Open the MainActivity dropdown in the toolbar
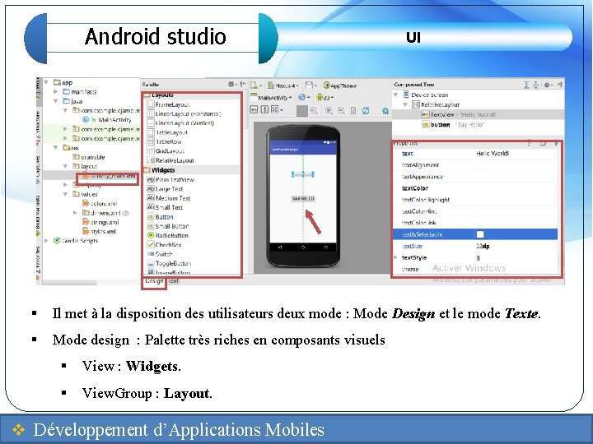 coord(271,97)
